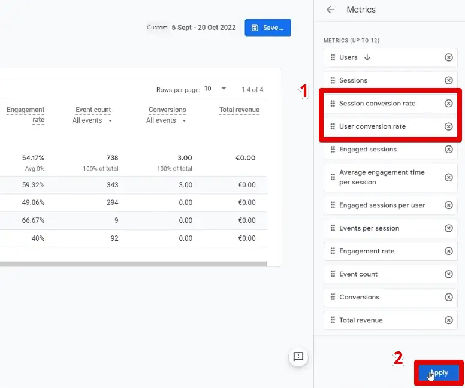Expand Event count All events dropdown
The height and width of the screenshot is (388, 465).
[92, 120]
